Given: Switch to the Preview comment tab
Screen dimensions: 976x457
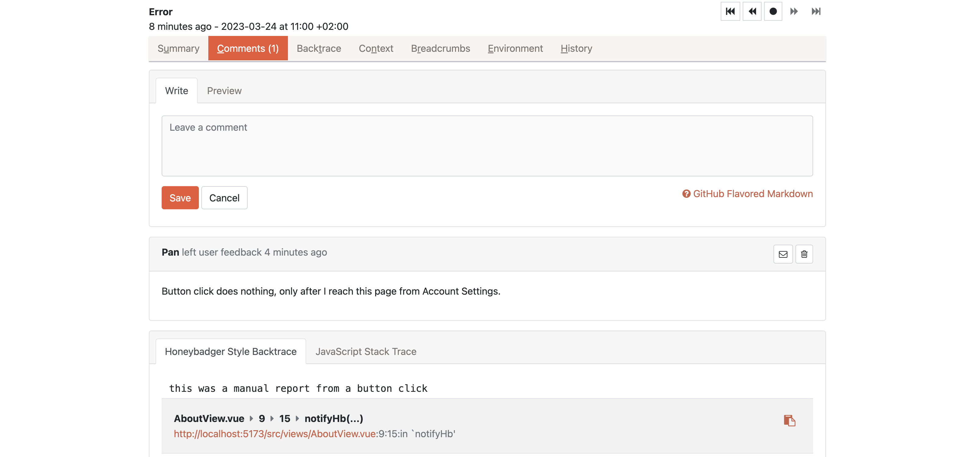Looking at the screenshot, I should pyautogui.click(x=224, y=91).
